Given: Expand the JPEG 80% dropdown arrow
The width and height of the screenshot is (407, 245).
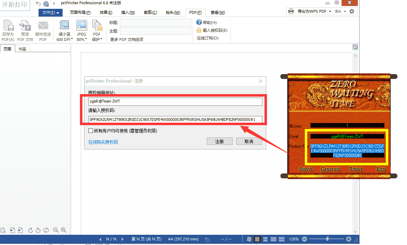Looking at the screenshot, I should (86, 39).
